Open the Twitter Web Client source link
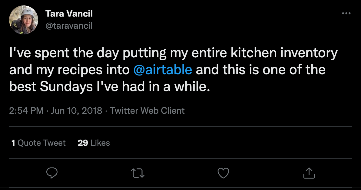The width and height of the screenshot is (361, 190). pyautogui.click(x=147, y=111)
